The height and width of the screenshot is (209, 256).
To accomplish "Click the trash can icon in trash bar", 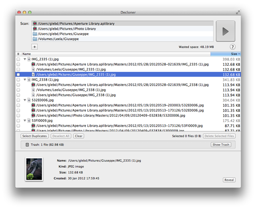I will 27,145.
